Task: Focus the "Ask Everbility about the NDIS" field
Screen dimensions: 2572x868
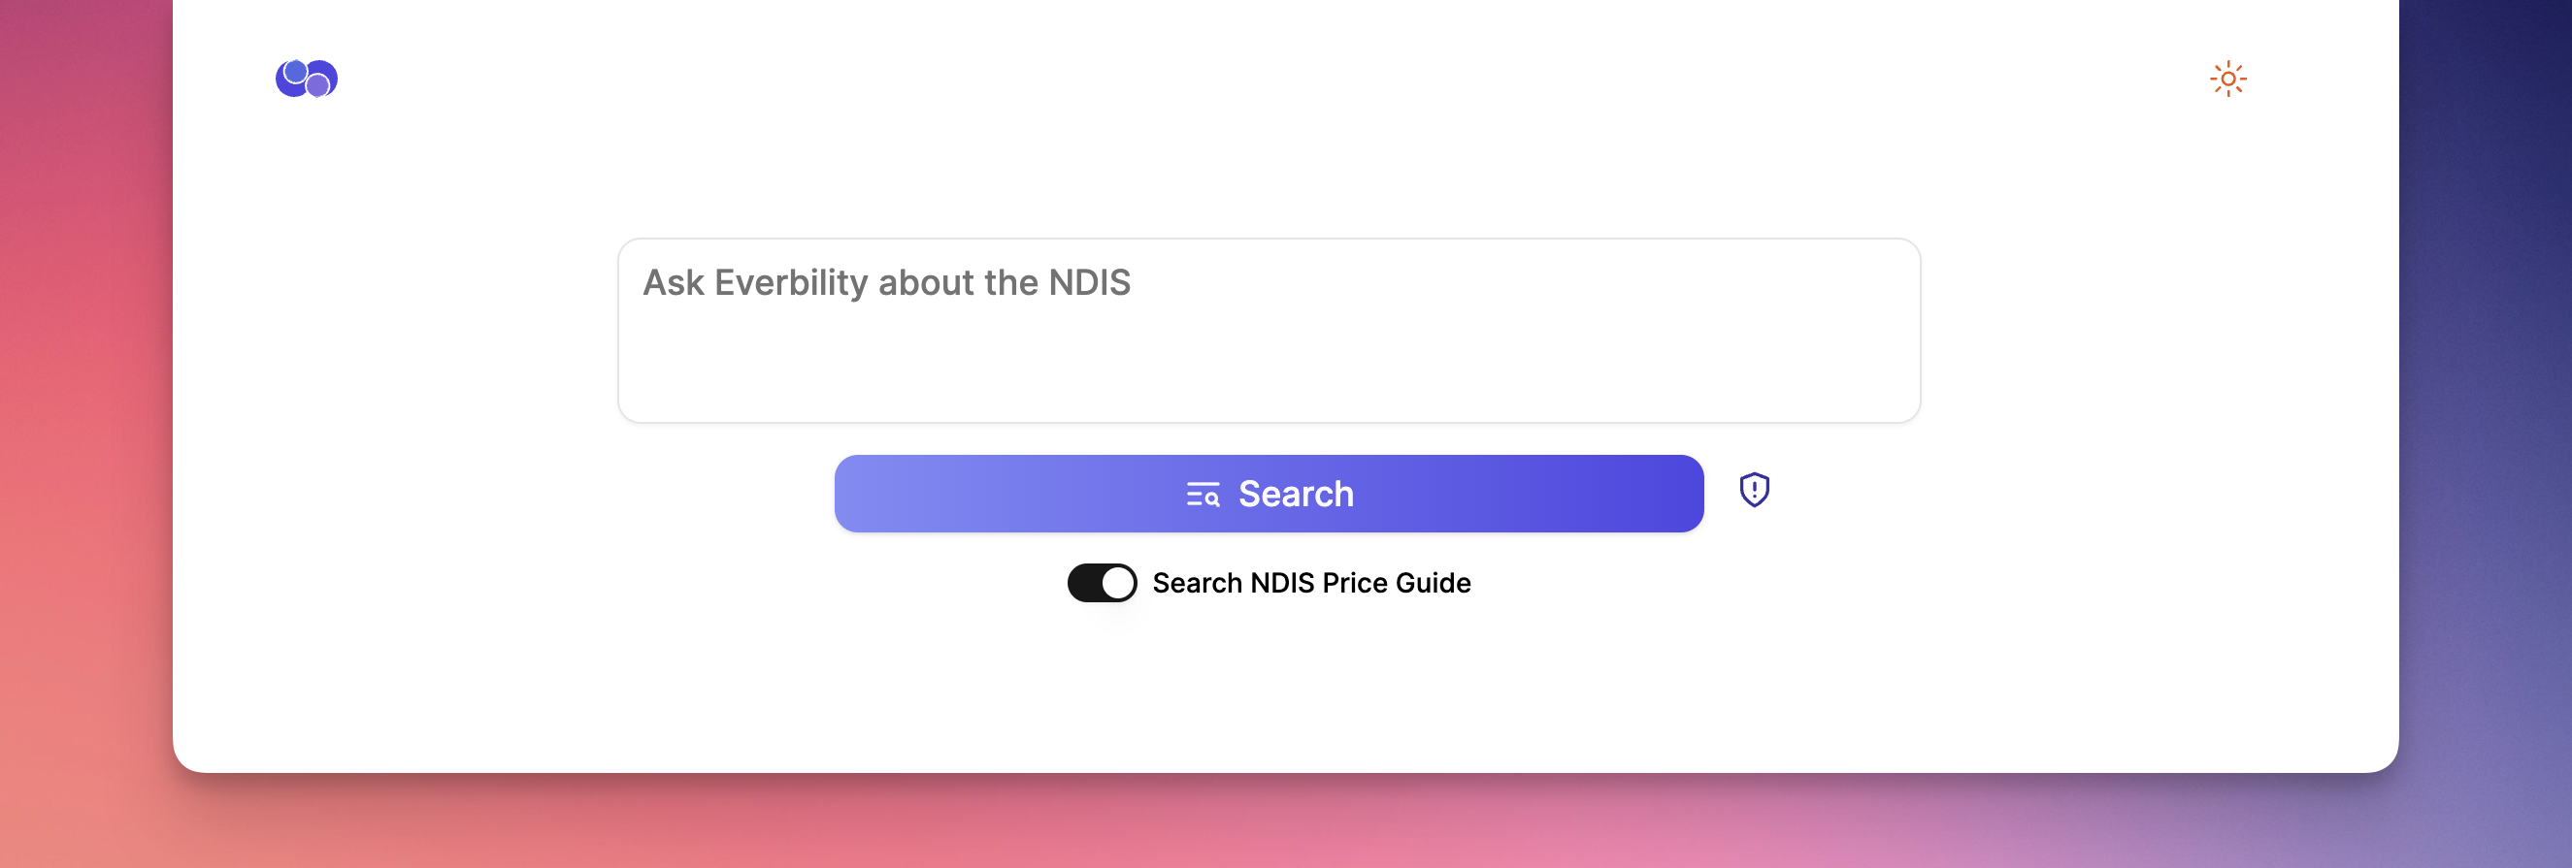Action: 1270,329
